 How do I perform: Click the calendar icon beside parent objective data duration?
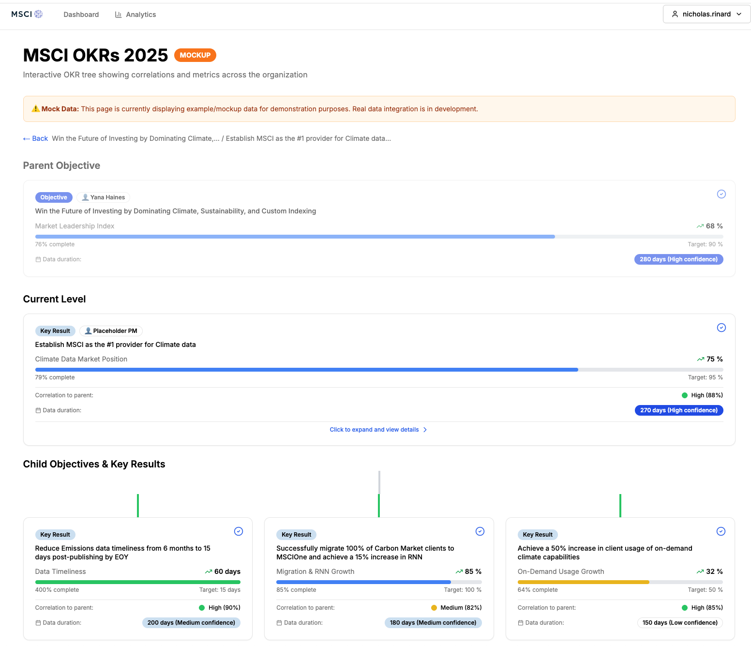pos(38,259)
